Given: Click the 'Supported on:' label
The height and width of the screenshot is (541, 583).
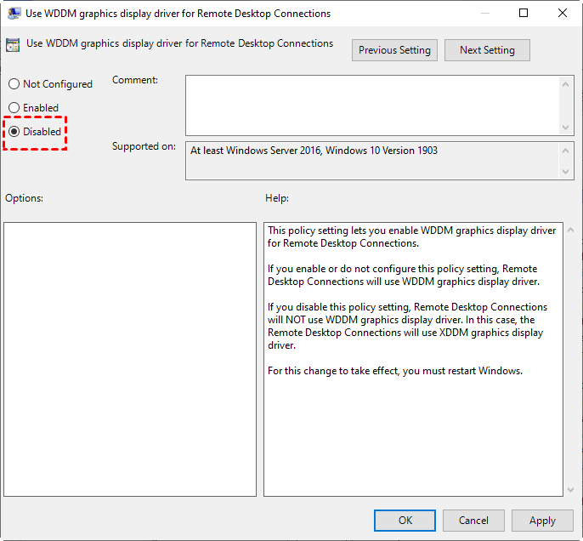Looking at the screenshot, I should click(x=144, y=146).
